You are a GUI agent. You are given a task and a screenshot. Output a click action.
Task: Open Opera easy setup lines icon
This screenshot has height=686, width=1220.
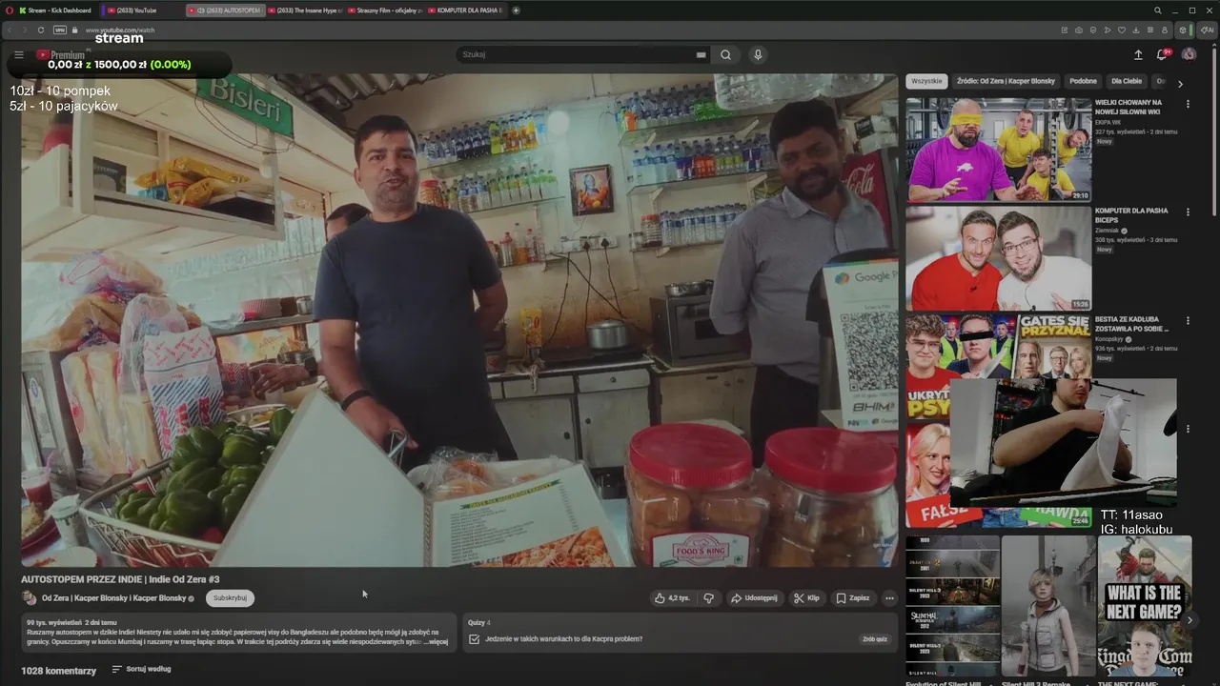tap(1149, 30)
